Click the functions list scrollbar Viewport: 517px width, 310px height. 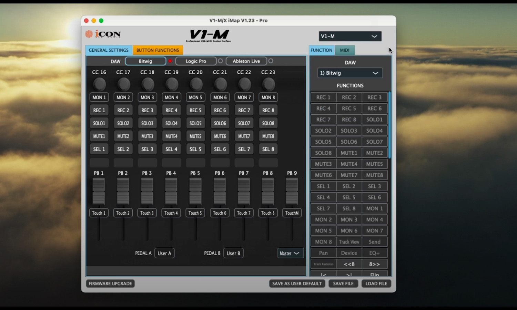coord(389,125)
